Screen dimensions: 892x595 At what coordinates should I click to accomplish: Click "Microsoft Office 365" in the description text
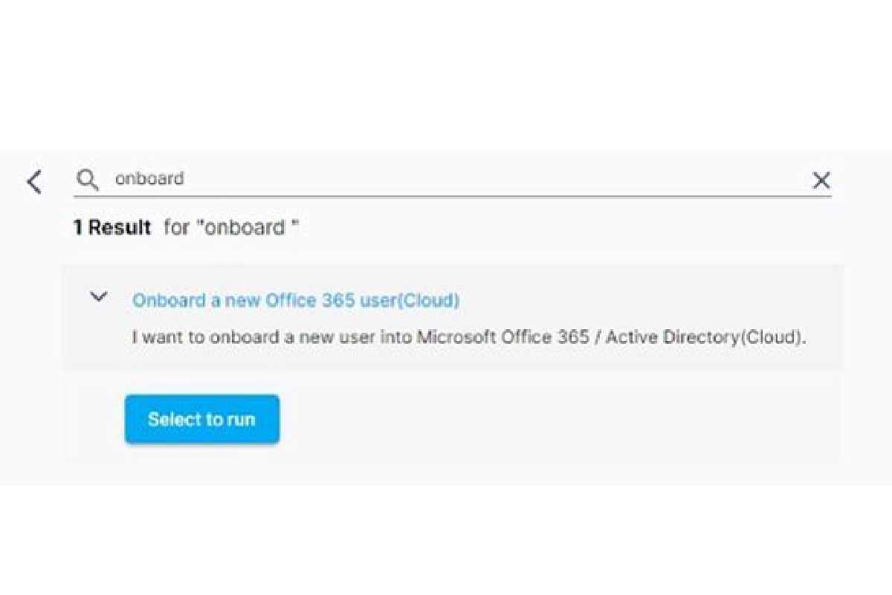point(494,337)
